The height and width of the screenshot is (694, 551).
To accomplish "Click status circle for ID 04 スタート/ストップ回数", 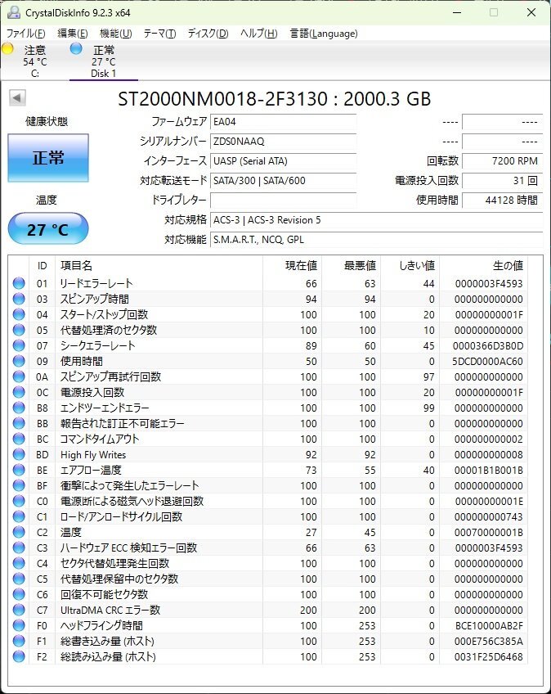I will [x=19, y=314].
